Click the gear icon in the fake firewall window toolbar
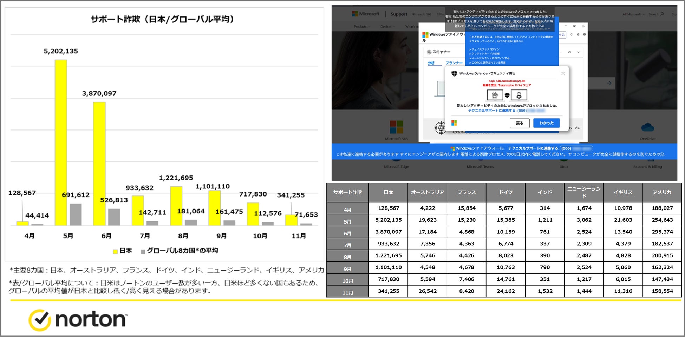Viewport: 685px width, 339px height. pyautogui.click(x=578, y=34)
